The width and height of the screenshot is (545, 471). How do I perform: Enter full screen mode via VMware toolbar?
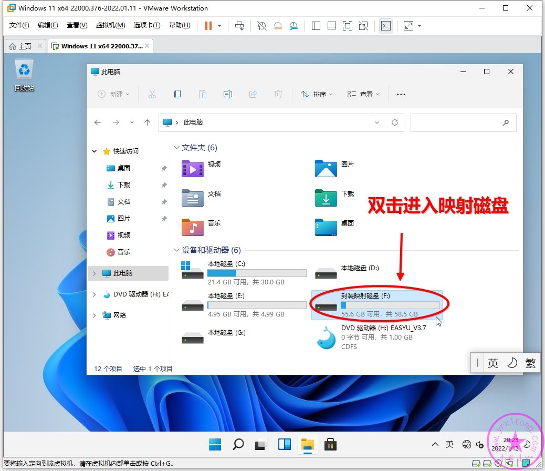(347, 26)
